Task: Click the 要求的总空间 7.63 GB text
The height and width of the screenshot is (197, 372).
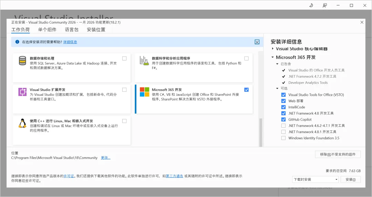Action: [343, 171]
